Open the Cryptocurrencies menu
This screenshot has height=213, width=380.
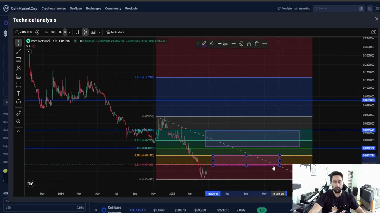tap(53, 9)
